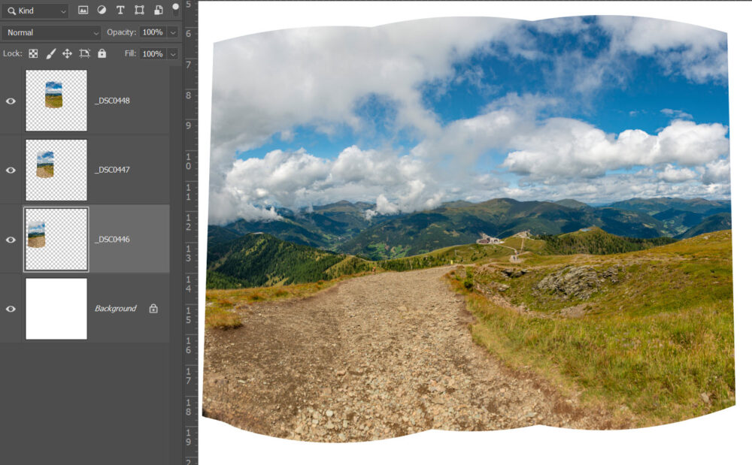The width and height of the screenshot is (752, 465).
Task: Filter layers by smart objects icon
Action: pos(158,11)
